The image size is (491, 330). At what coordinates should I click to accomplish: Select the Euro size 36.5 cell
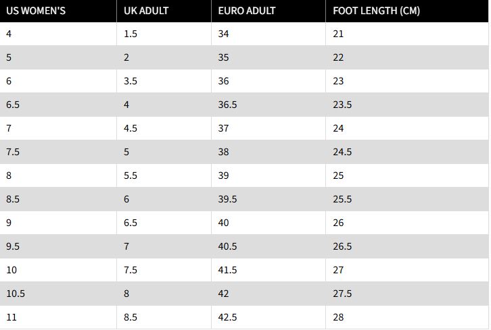click(228, 105)
